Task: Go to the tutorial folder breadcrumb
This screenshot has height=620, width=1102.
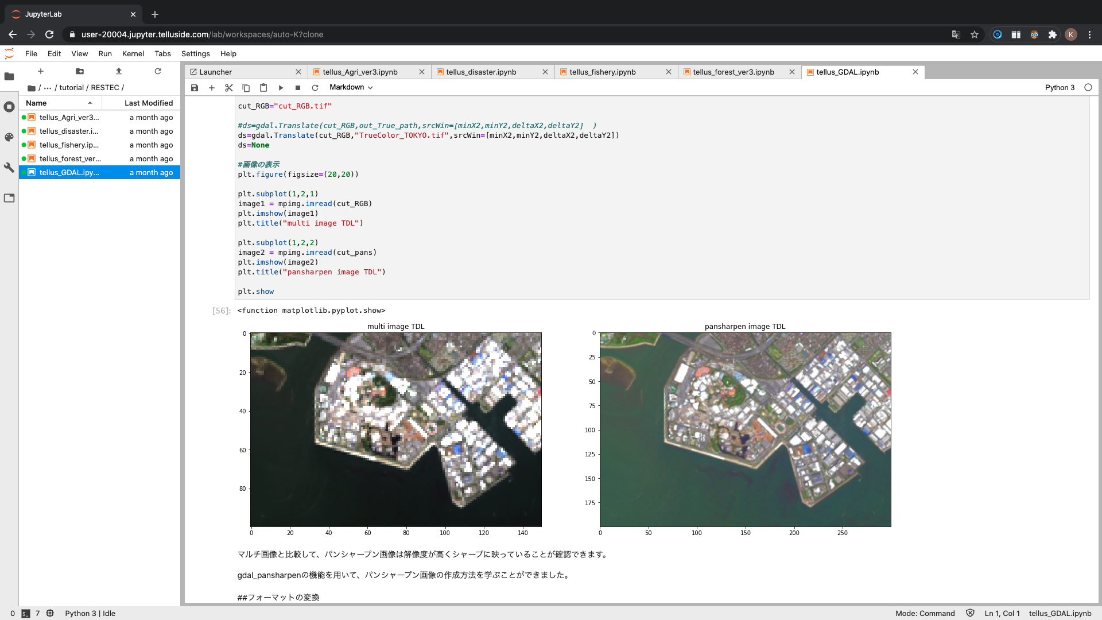Action: 72,88
